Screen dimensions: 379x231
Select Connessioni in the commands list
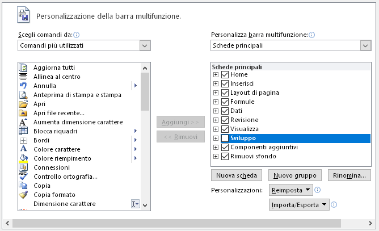(52, 167)
